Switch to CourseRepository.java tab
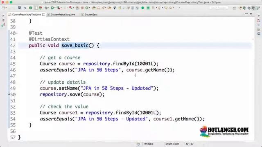This screenshot has width=262, height=147. 63,15
